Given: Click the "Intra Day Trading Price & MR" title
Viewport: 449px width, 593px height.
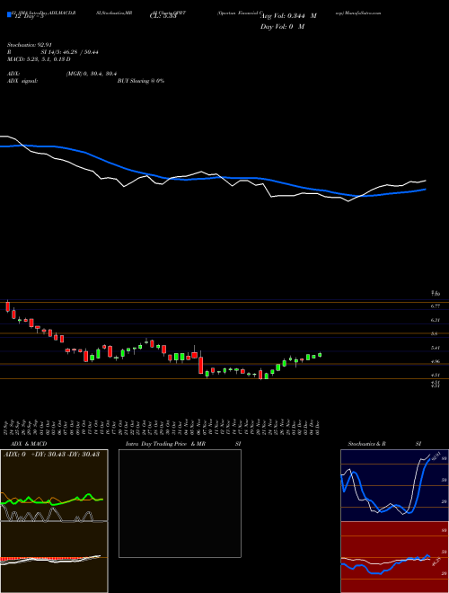Looking at the screenshot, I should tap(165, 444).
